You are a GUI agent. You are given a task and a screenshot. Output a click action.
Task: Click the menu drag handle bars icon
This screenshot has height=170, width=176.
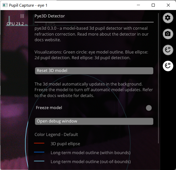point(22,16)
